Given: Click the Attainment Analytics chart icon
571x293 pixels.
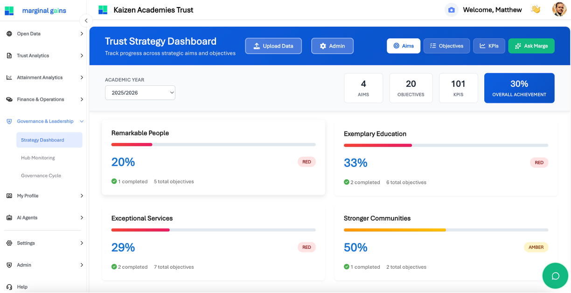Looking at the screenshot, I should point(9,77).
